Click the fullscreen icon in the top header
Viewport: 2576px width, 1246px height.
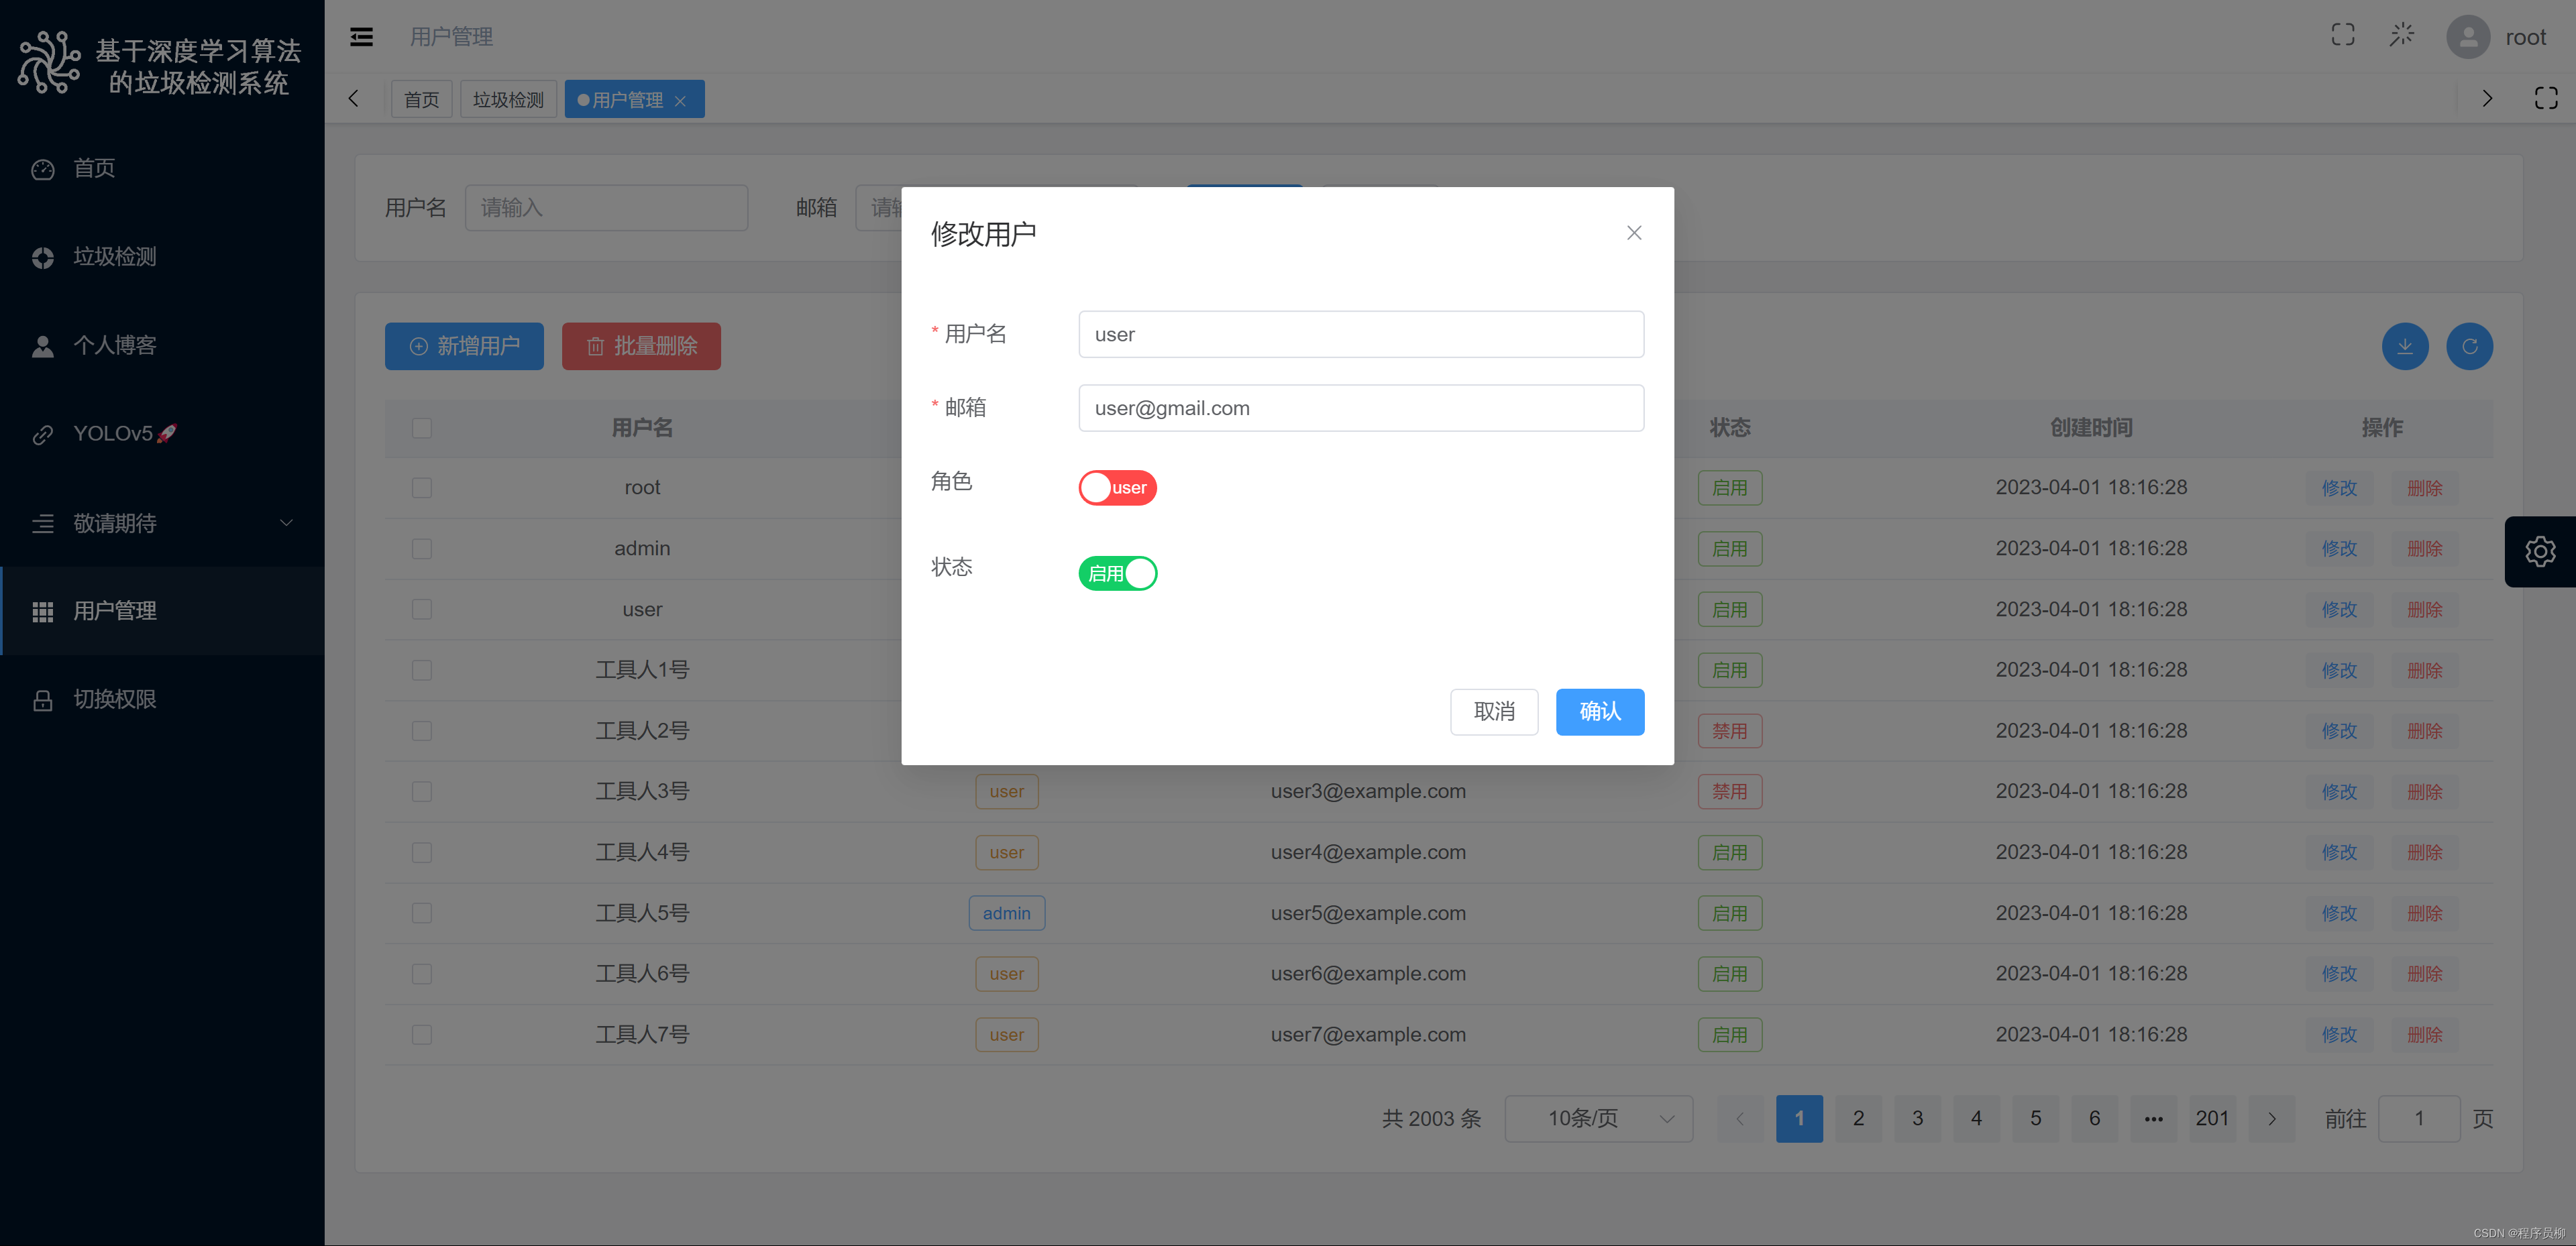tap(2343, 36)
